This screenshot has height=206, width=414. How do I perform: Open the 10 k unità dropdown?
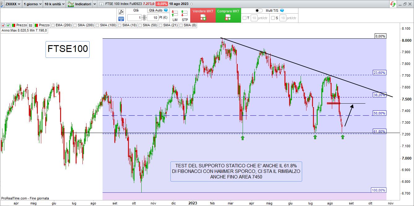coord(54,4)
